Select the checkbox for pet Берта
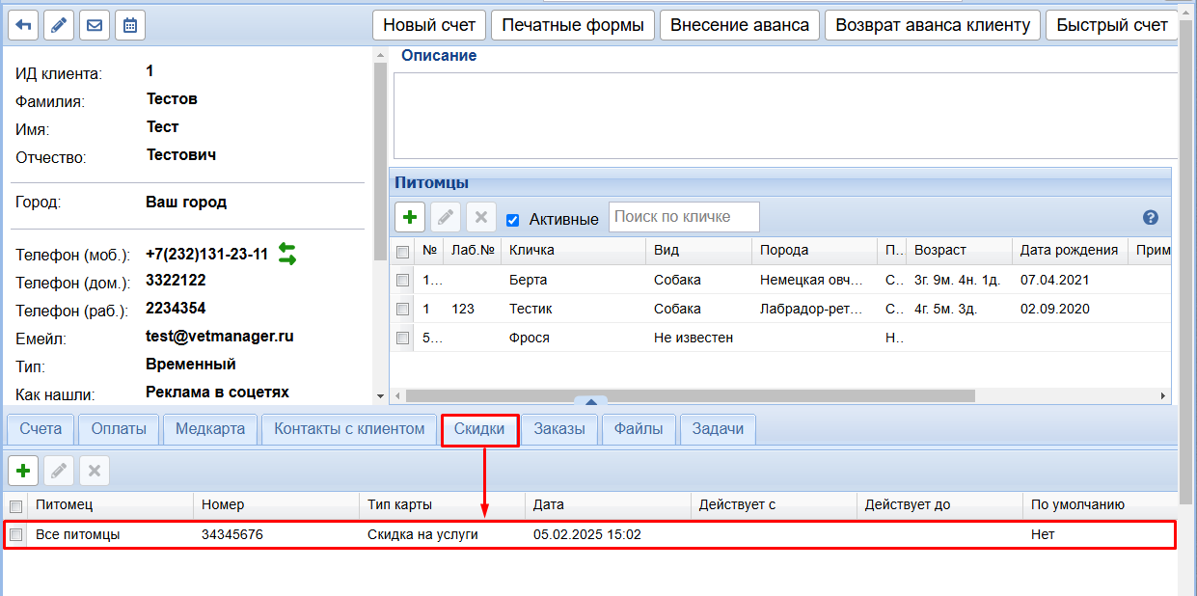1197x596 pixels. click(402, 281)
